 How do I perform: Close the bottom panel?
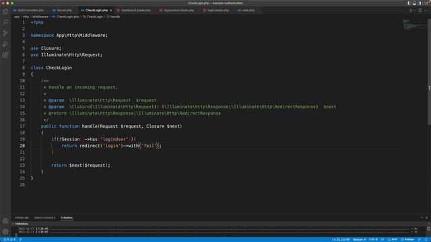pos(426,218)
